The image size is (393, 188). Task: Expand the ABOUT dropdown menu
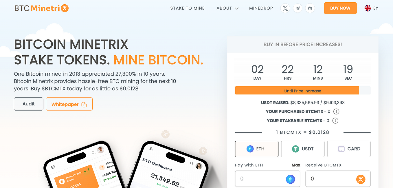click(227, 8)
